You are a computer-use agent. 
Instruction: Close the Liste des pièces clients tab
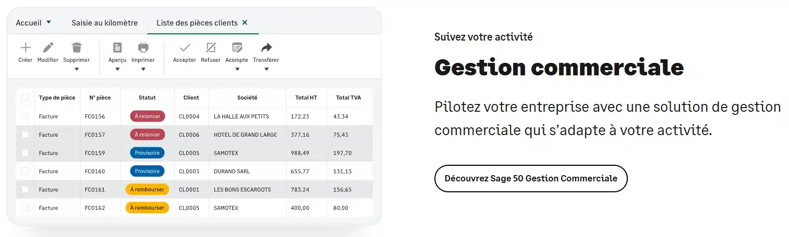point(245,23)
